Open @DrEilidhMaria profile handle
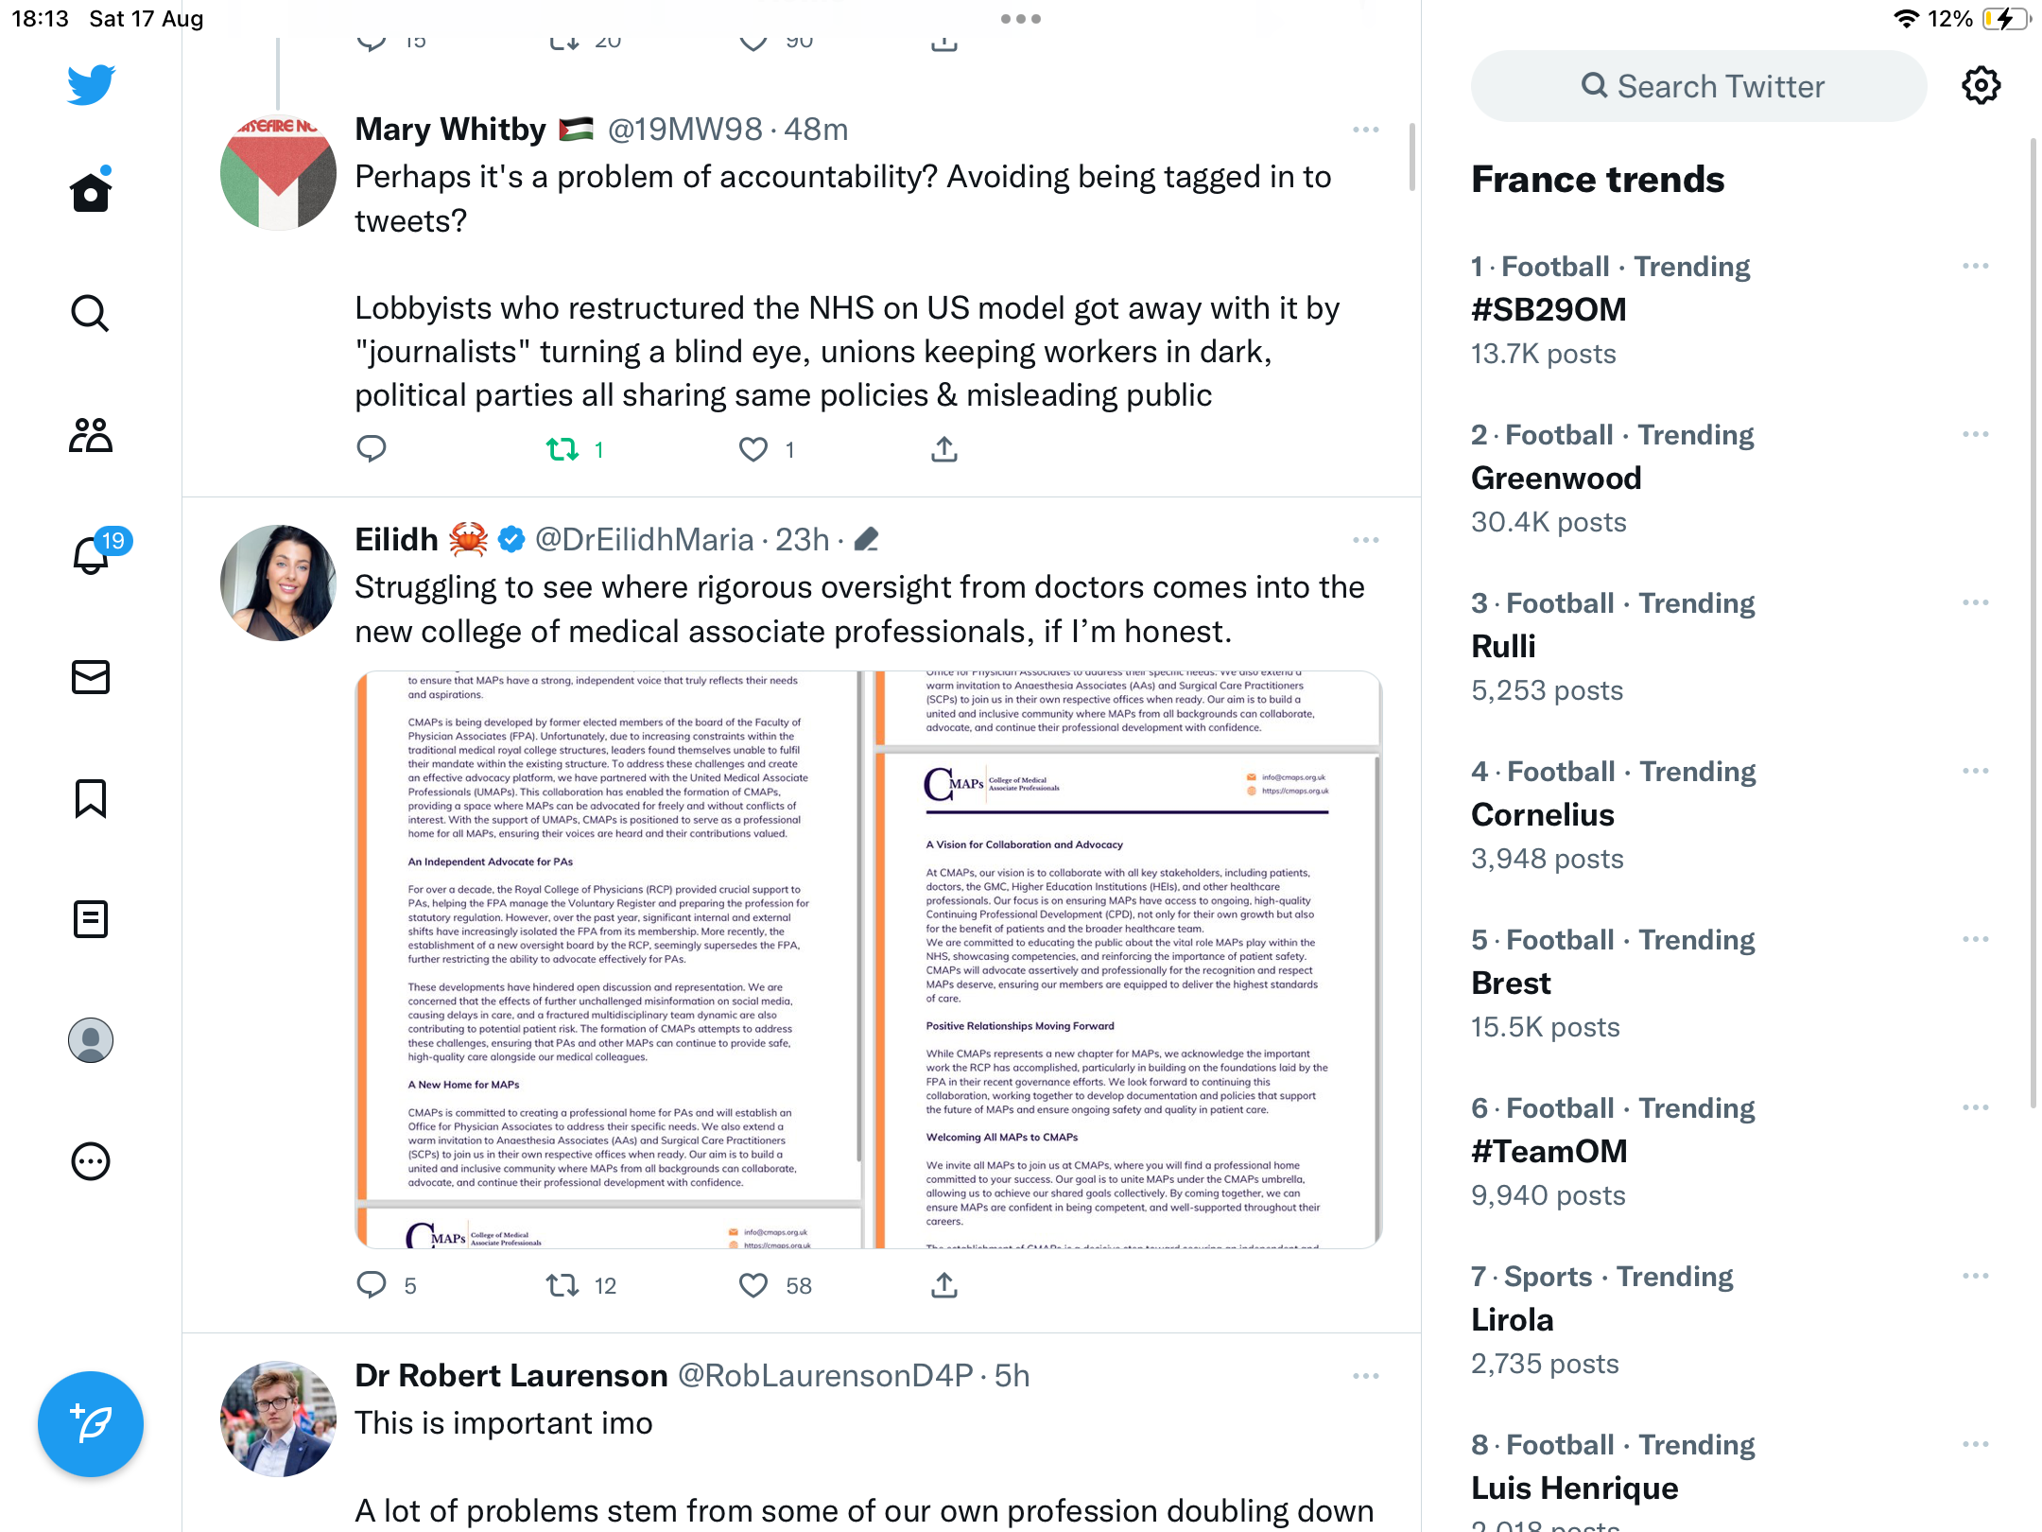This screenshot has width=2042, height=1532. pos(644,539)
